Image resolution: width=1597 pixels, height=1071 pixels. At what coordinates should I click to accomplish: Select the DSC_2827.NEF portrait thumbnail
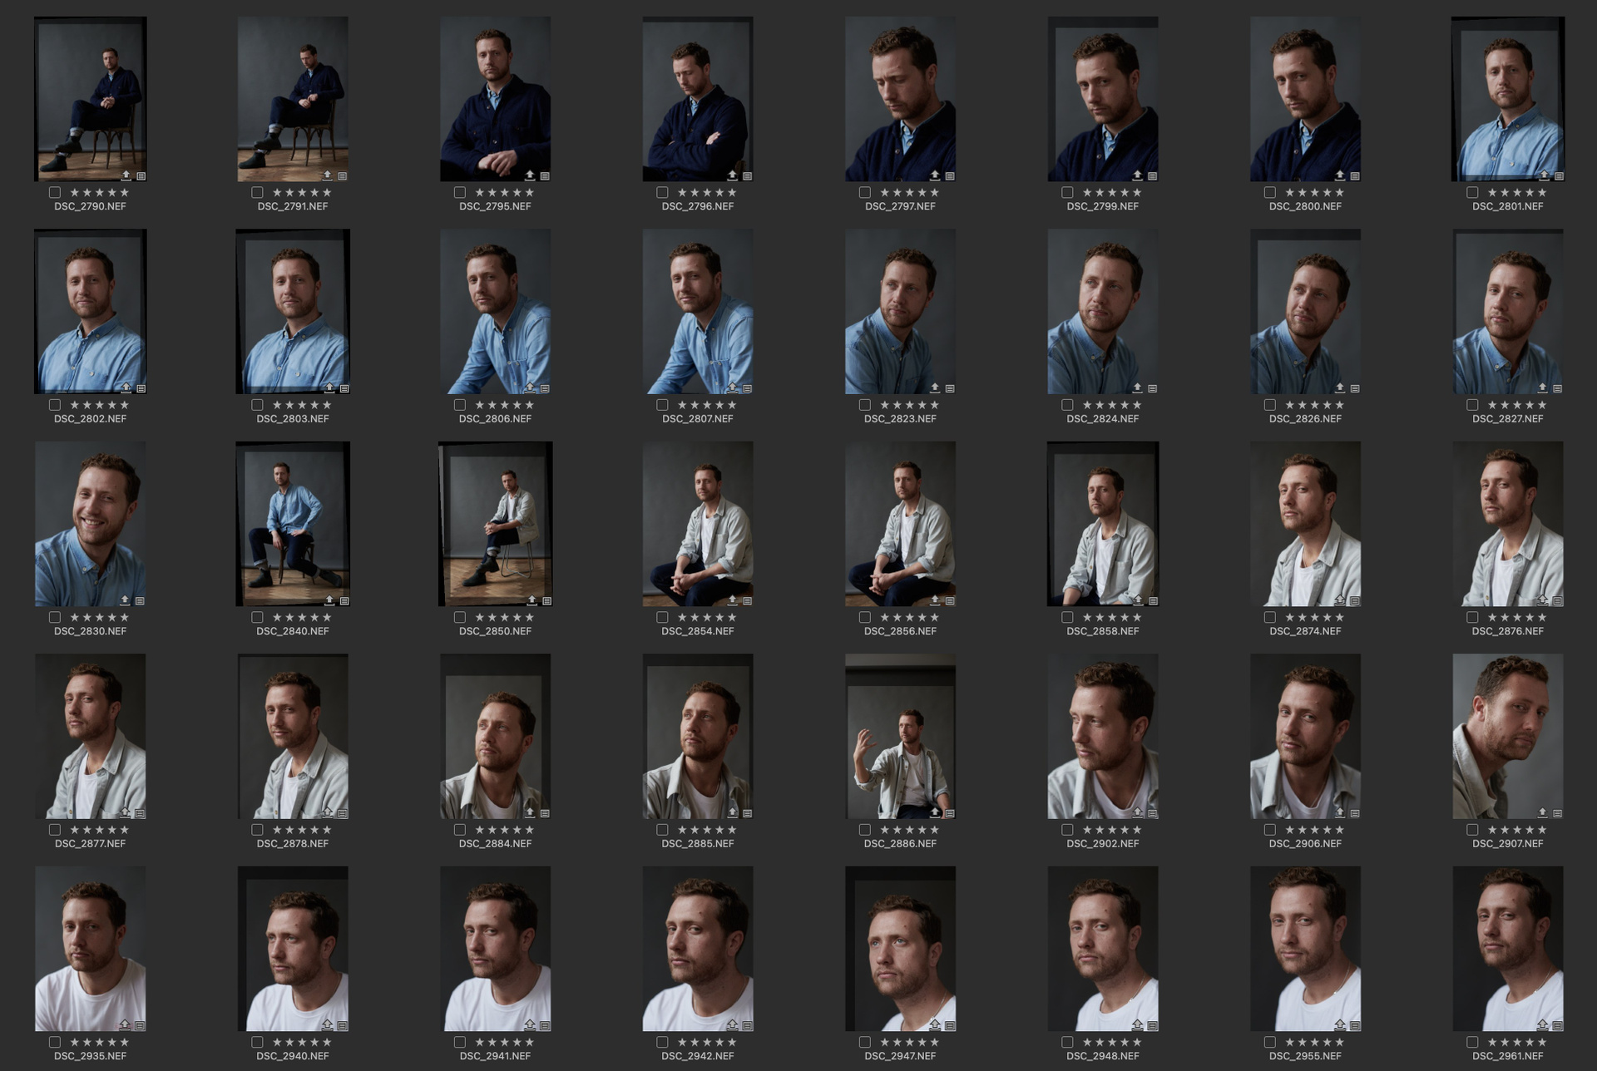coord(1507,311)
